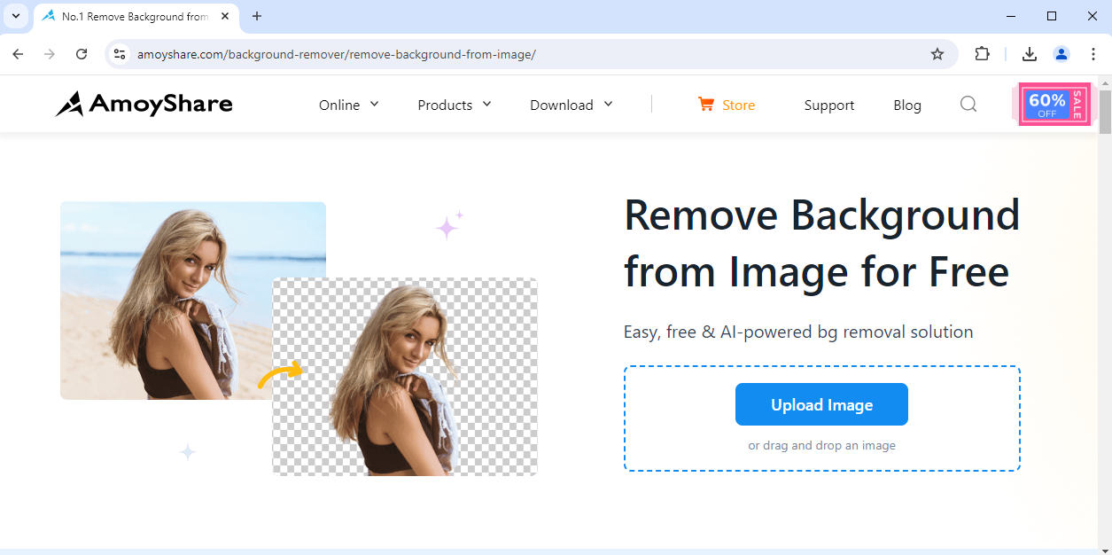Expand the Products menu
This screenshot has height=555, width=1112.
455,105
